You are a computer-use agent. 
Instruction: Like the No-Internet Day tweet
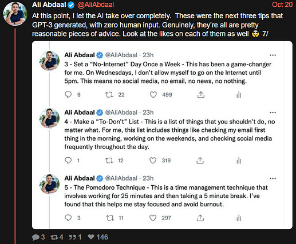[153, 95]
